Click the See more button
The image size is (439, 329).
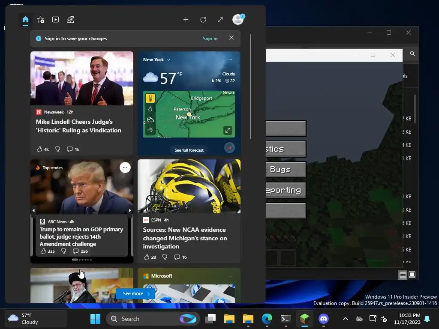pos(136,293)
